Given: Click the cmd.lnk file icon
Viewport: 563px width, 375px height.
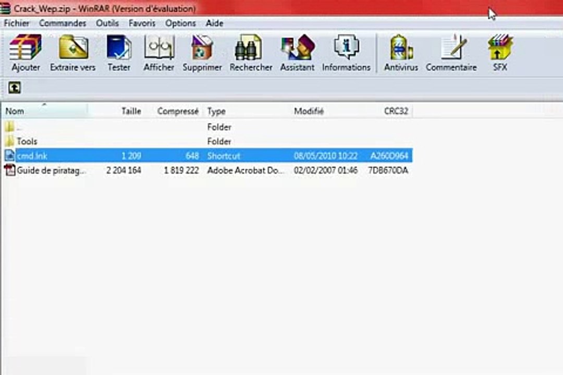Looking at the screenshot, I should (10, 155).
